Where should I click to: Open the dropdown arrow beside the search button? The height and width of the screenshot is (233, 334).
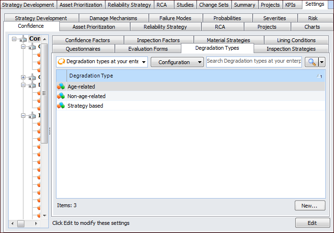[x=322, y=62]
